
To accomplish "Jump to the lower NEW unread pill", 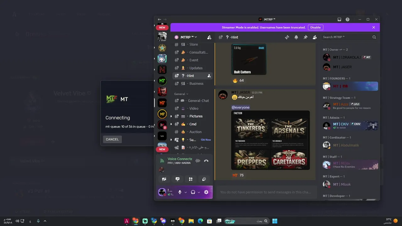I will [162, 149].
